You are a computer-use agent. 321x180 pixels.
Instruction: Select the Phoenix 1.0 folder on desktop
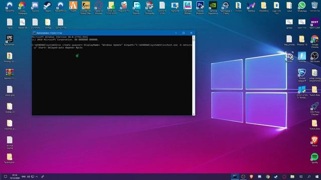coord(302,40)
